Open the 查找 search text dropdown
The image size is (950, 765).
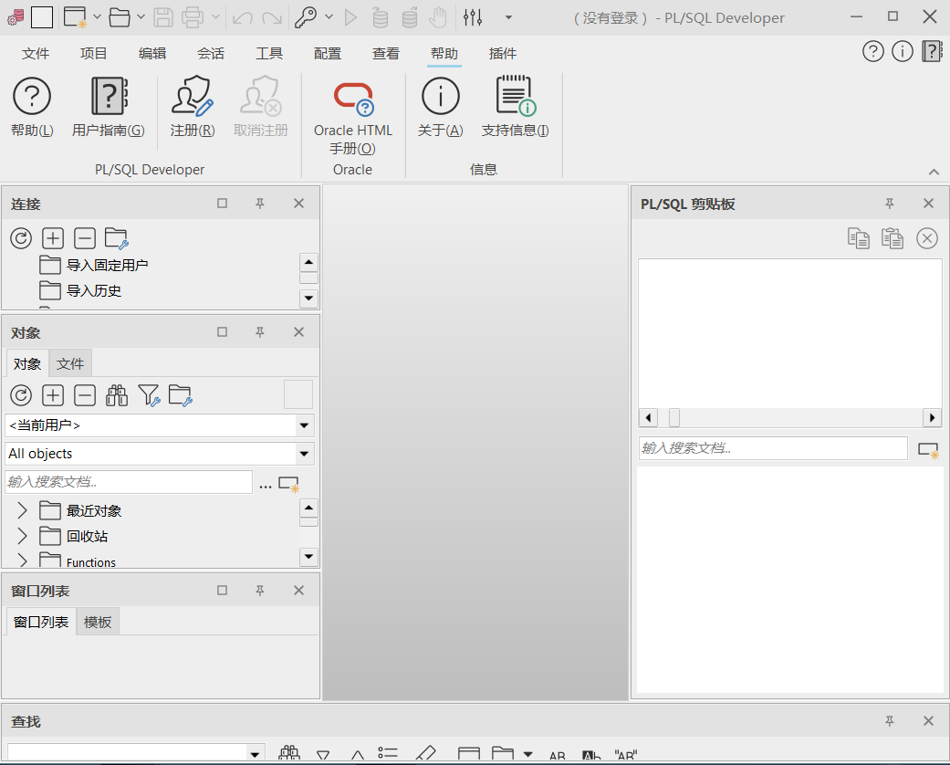point(256,753)
